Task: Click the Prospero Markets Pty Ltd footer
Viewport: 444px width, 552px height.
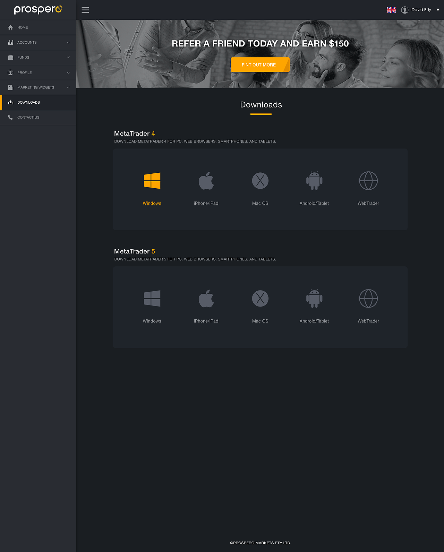Action: click(260, 543)
